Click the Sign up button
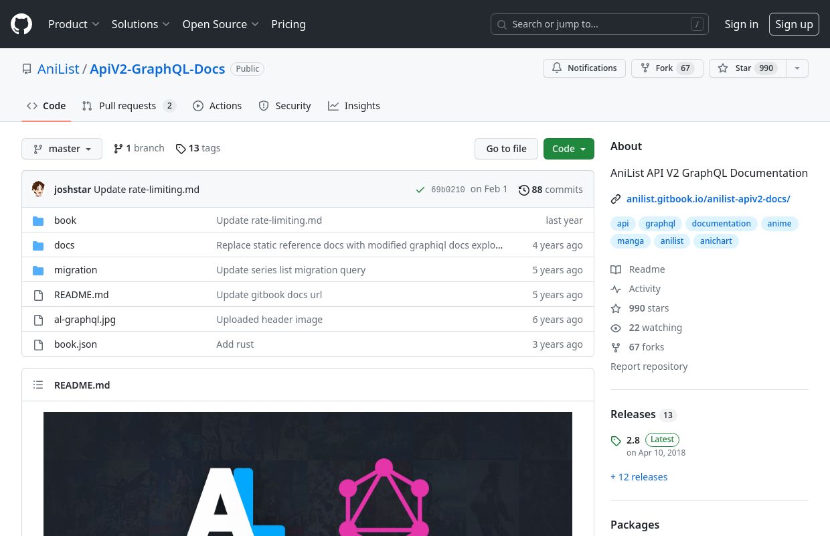Image resolution: width=830 pixels, height=536 pixels. point(794,24)
